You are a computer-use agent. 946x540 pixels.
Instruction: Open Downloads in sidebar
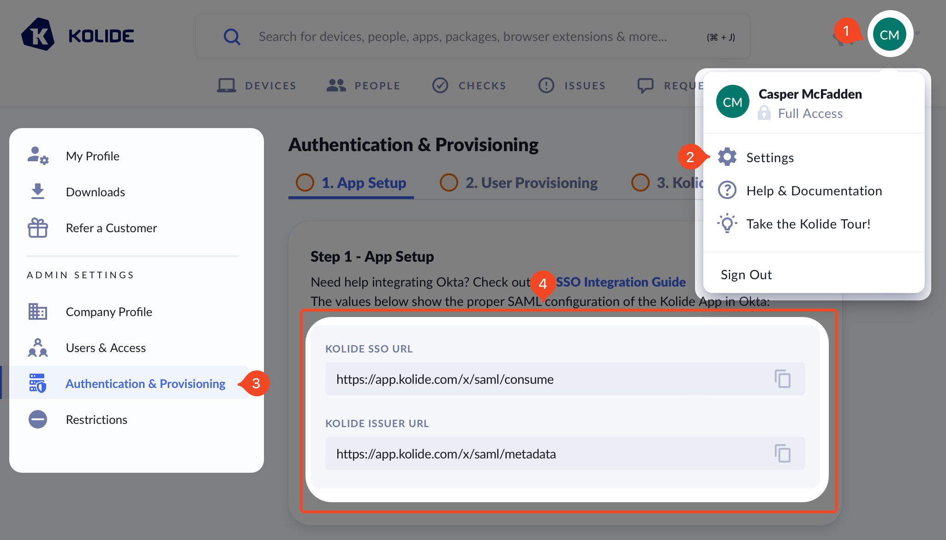pyautogui.click(x=96, y=192)
